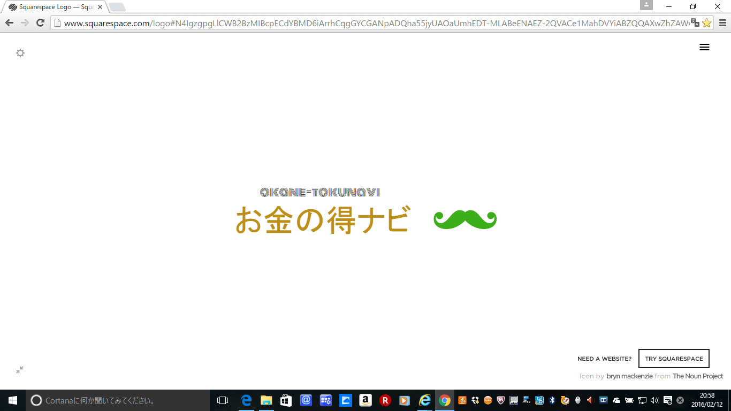Open the settings gear icon
Screen dimensions: 731x411
[20, 53]
